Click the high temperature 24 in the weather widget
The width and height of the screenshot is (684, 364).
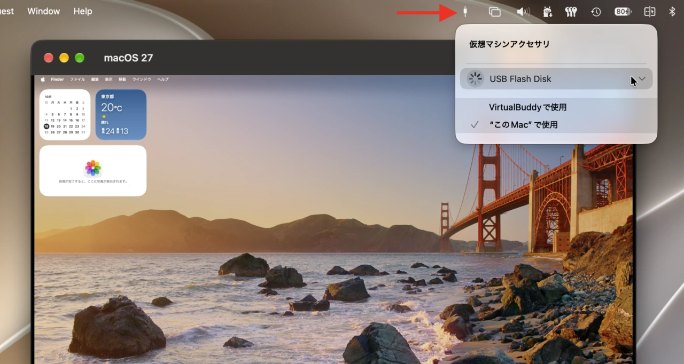(110, 131)
